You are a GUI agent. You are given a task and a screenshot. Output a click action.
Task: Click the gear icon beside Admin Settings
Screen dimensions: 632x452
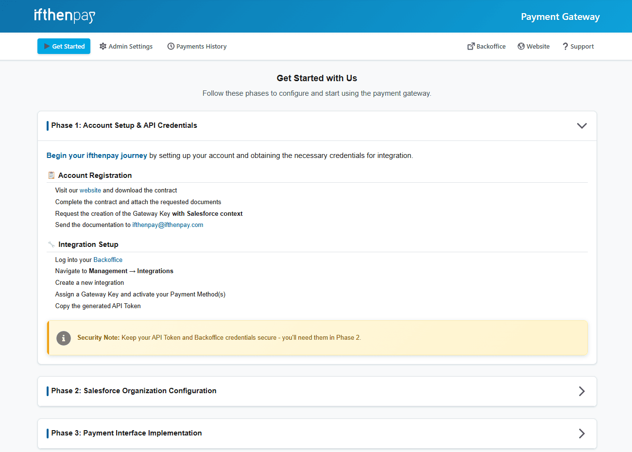(x=103, y=46)
